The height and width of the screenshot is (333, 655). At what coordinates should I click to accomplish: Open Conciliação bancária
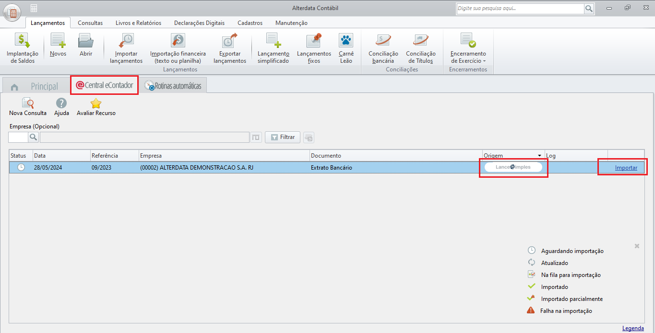383,48
